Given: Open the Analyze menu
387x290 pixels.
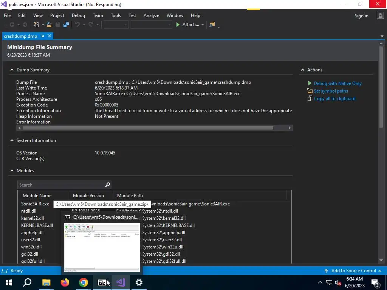Looking at the screenshot, I should point(151,15).
